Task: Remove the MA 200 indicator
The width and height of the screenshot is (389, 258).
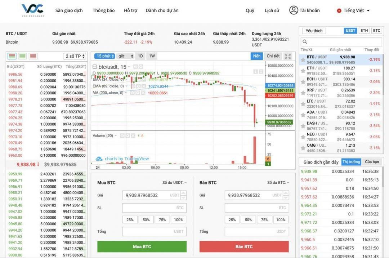Action: tap(143, 93)
